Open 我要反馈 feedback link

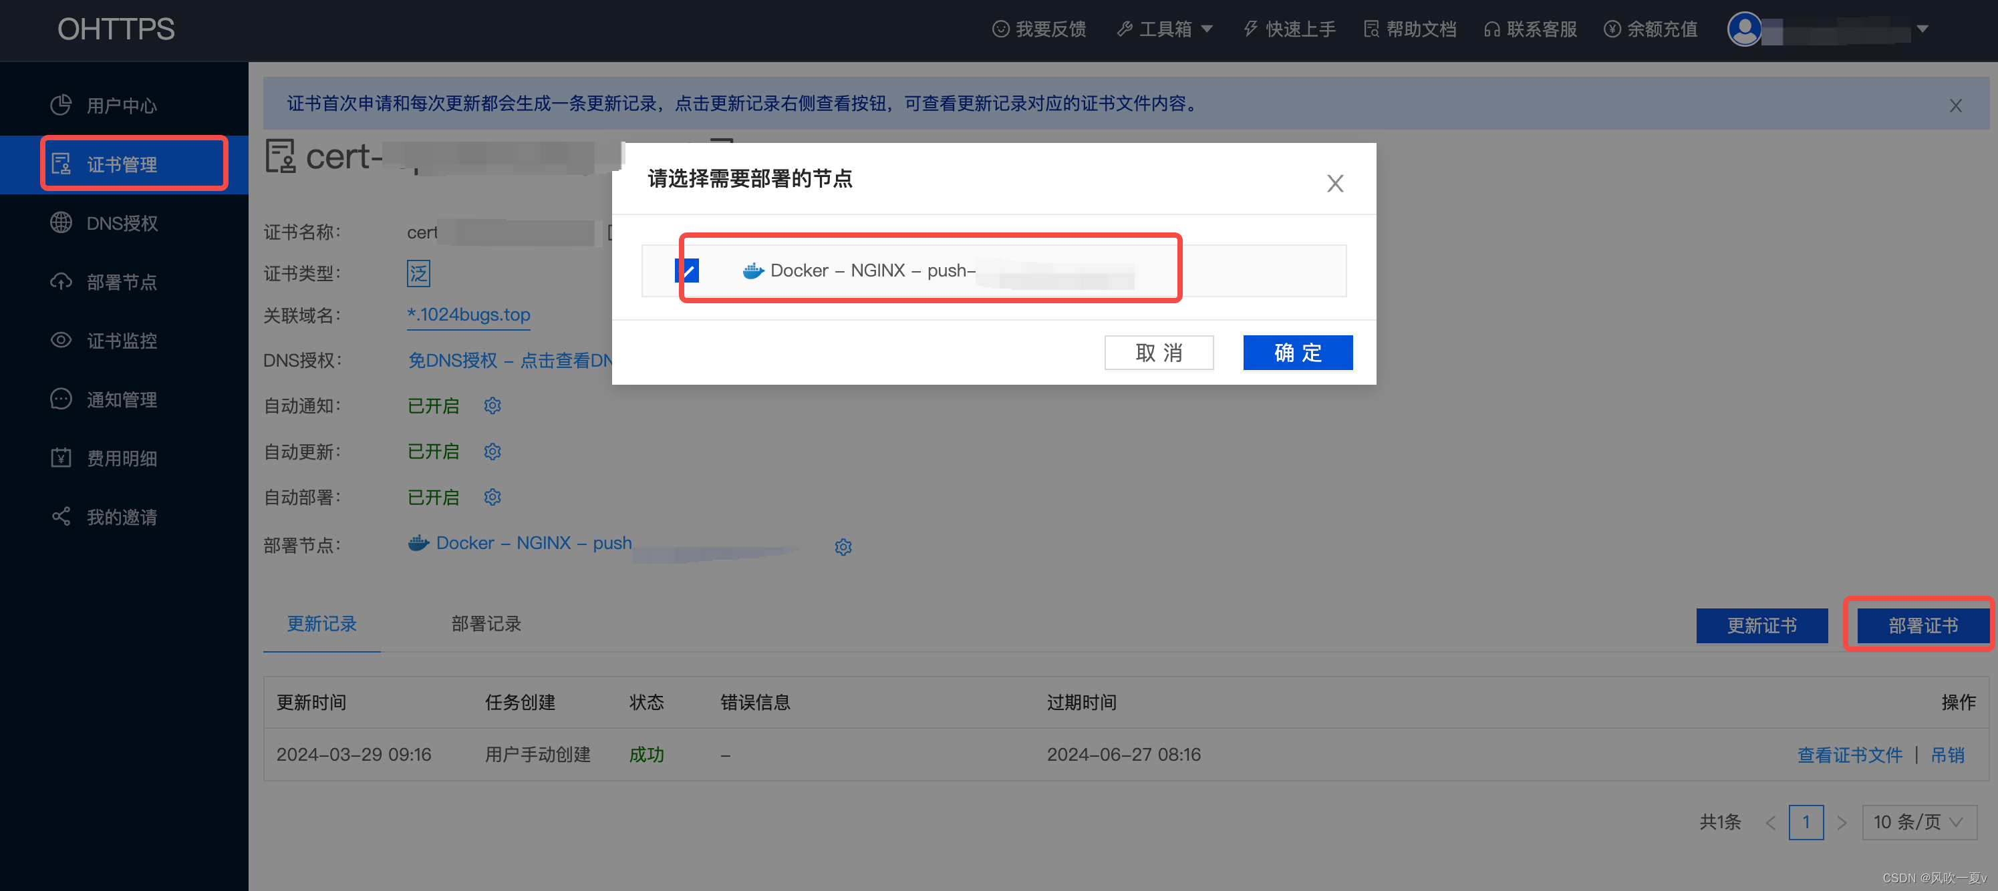point(1039,29)
